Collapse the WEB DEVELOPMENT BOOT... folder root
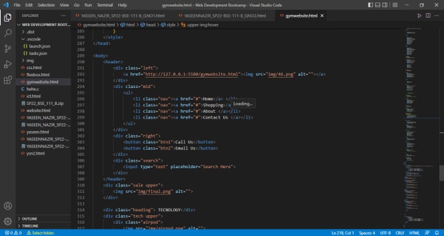Viewport: 444px width, 236px height. tap(44, 25)
